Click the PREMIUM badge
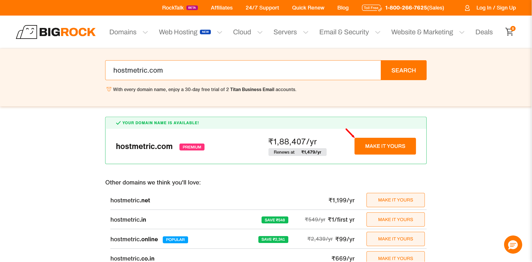The width and height of the screenshot is (532, 262). 192,147
